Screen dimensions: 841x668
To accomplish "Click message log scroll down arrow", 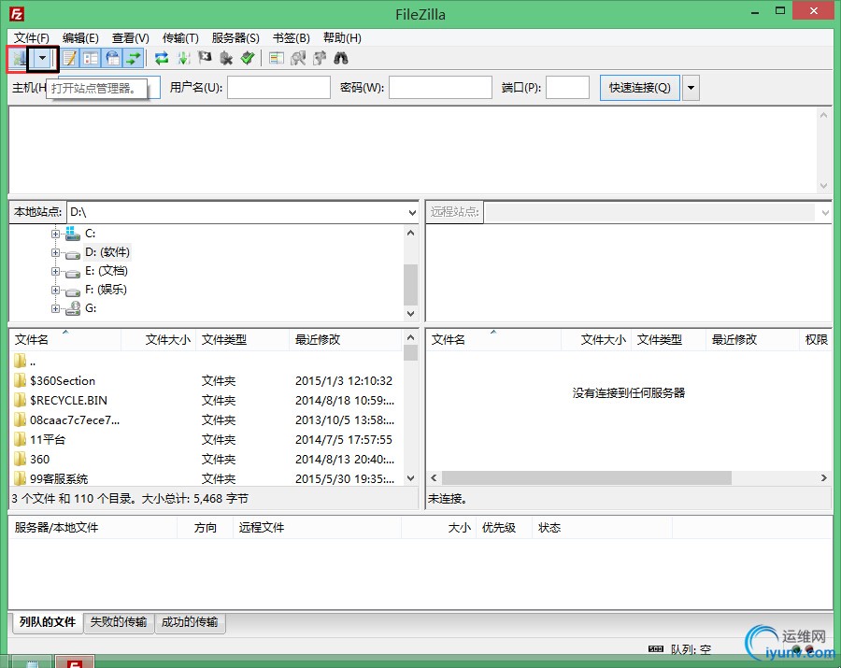I will pyautogui.click(x=824, y=186).
